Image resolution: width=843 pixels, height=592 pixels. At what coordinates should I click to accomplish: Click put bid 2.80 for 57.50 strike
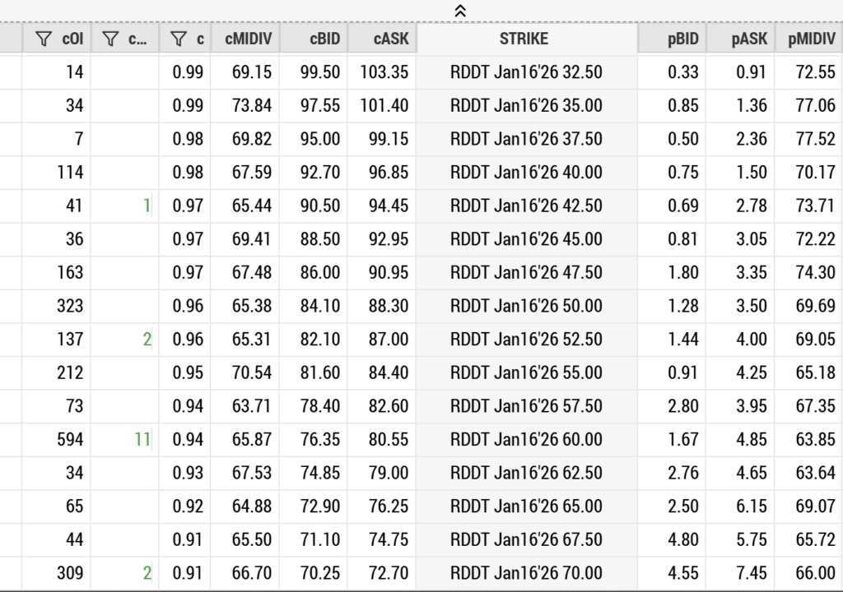point(682,405)
